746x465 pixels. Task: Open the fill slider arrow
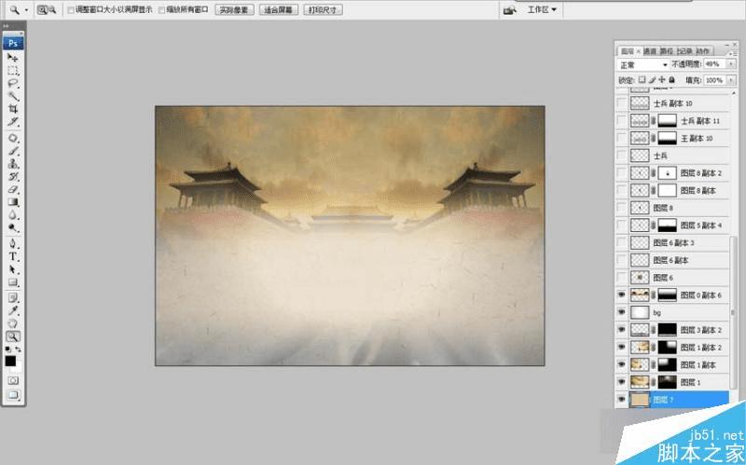point(731,80)
